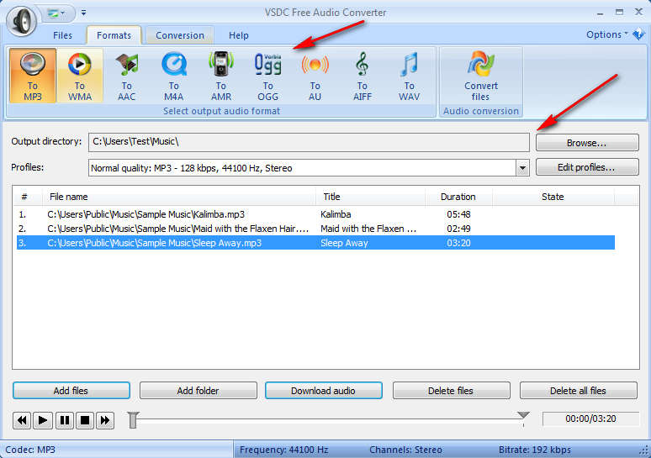Click the 02:49 duration cell
The image size is (651, 458).
tap(458, 229)
